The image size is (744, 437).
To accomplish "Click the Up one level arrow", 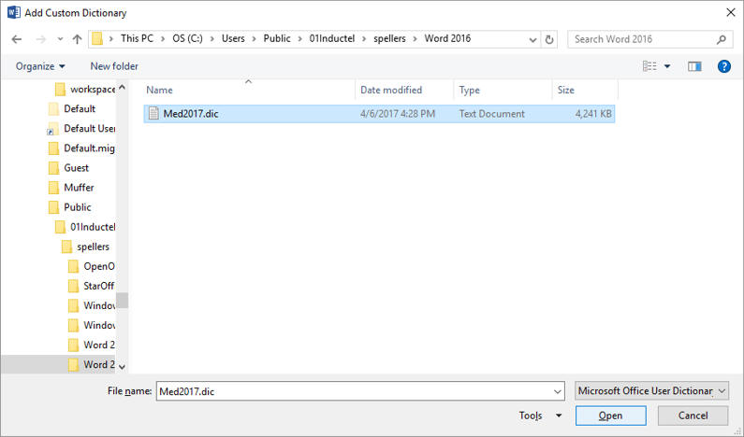I will [77, 39].
